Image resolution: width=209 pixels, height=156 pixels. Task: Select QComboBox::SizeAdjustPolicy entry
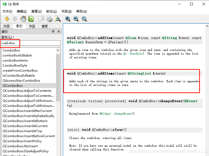[29, 151]
